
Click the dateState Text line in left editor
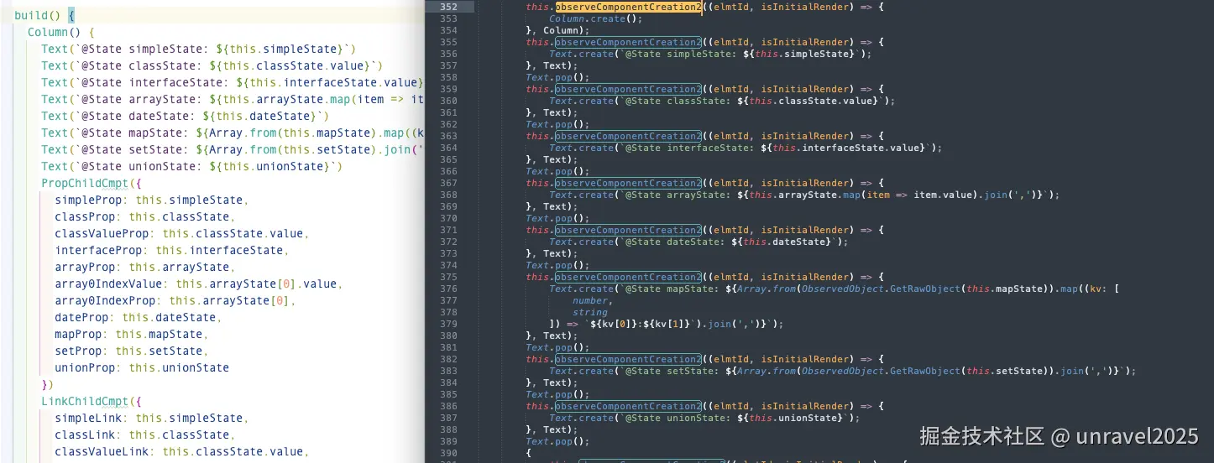186,116
